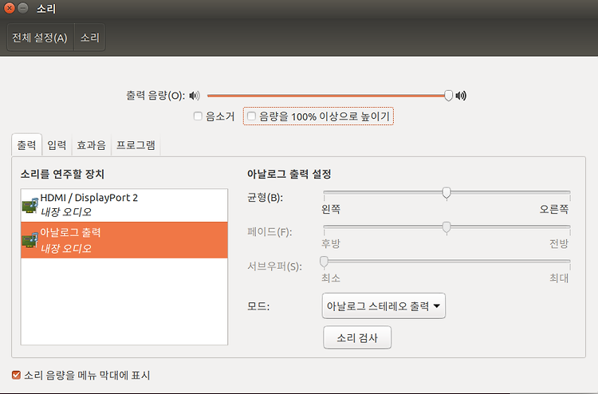Click the 소리를 연주할 장치 heading
This screenshot has width=598, height=394.
(62, 175)
